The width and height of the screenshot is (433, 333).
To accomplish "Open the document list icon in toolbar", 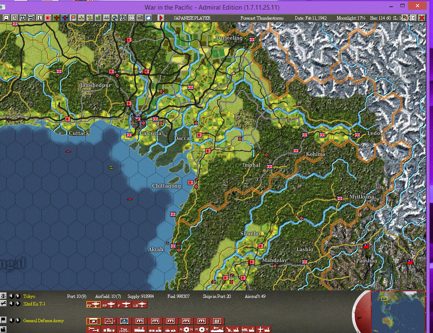I will click(x=14, y=18).
